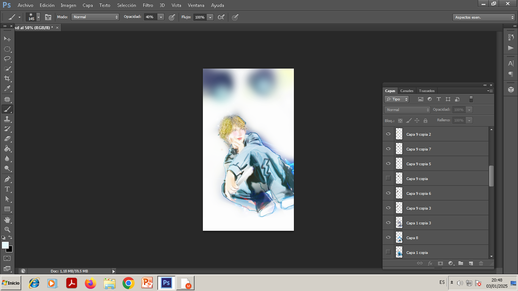The height and width of the screenshot is (291, 518).
Task: Swap foreground and background colors
Action: coord(11,238)
